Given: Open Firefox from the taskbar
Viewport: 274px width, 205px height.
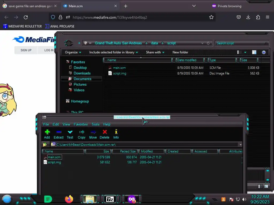Looking at the screenshot, I should point(69,199).
